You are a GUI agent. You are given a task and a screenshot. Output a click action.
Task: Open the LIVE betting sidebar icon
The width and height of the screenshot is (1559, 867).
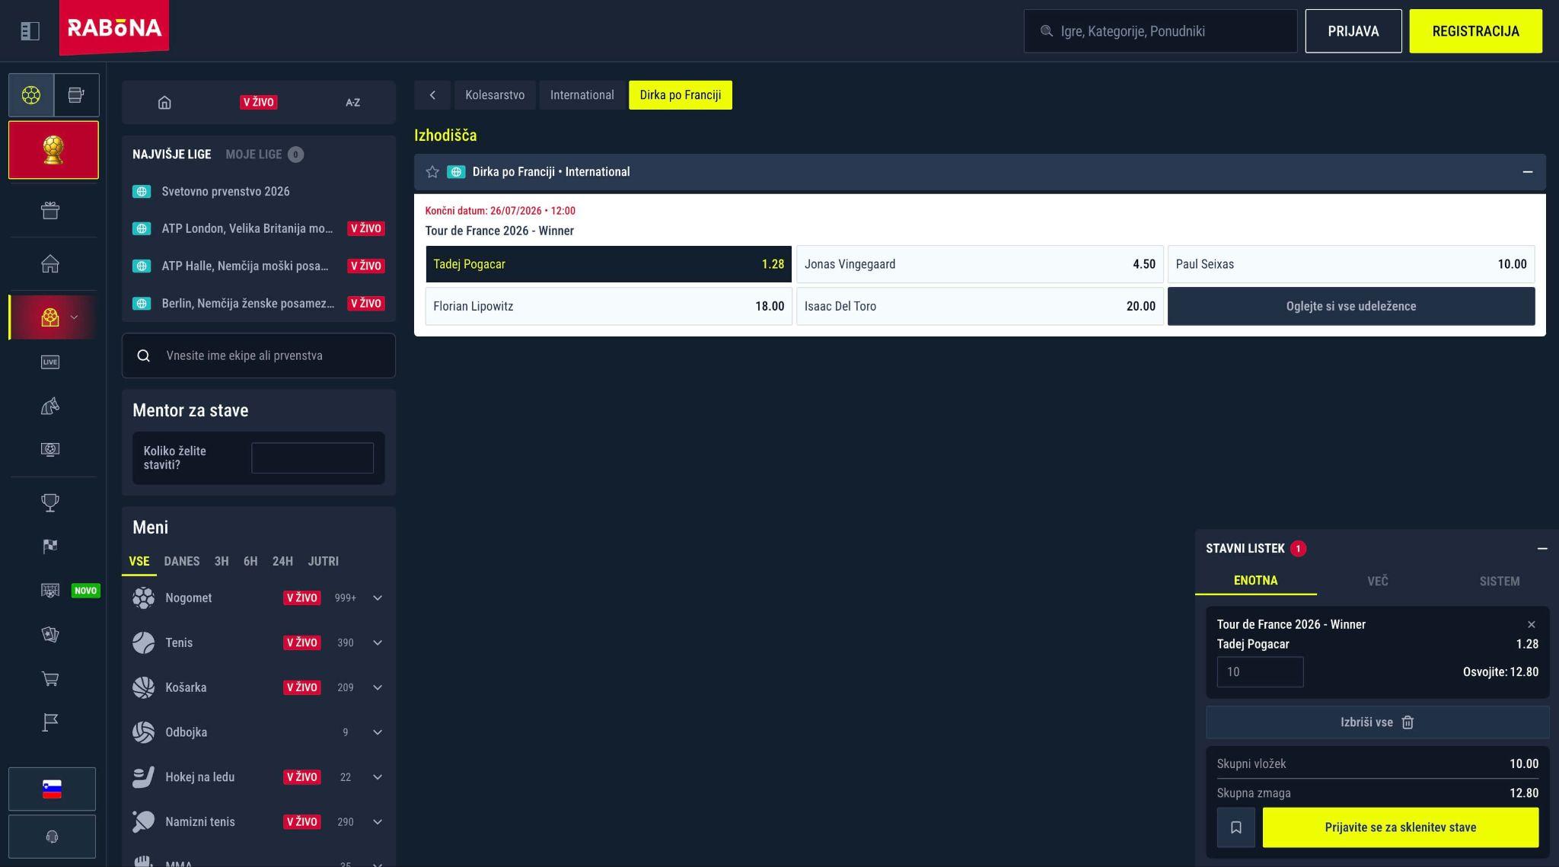(x=50, y=362)
